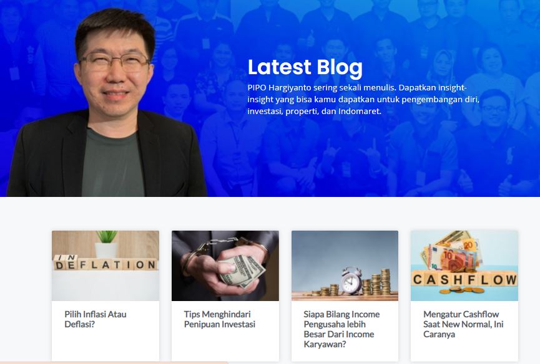Click the 'Karyawan?' line of the third card

point(325,344)
